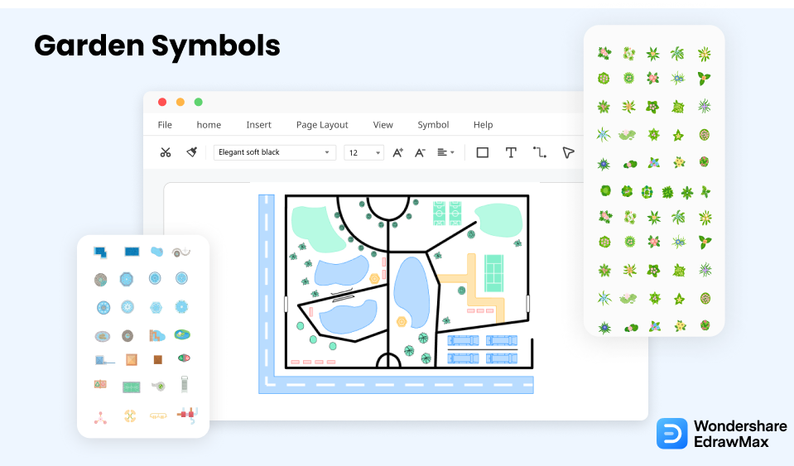794x466 pixels.
Task: Pick the gray vertical ladder symbol
Action: tap(185, 385)
